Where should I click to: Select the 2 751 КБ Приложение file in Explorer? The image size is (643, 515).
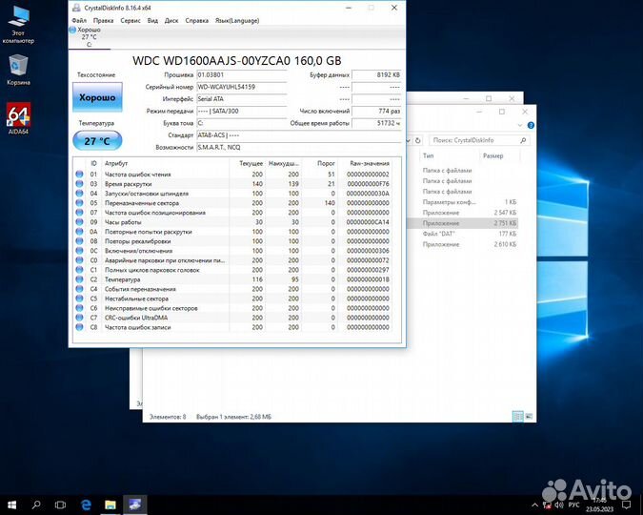pyautogui.click(x=462, y=223)
